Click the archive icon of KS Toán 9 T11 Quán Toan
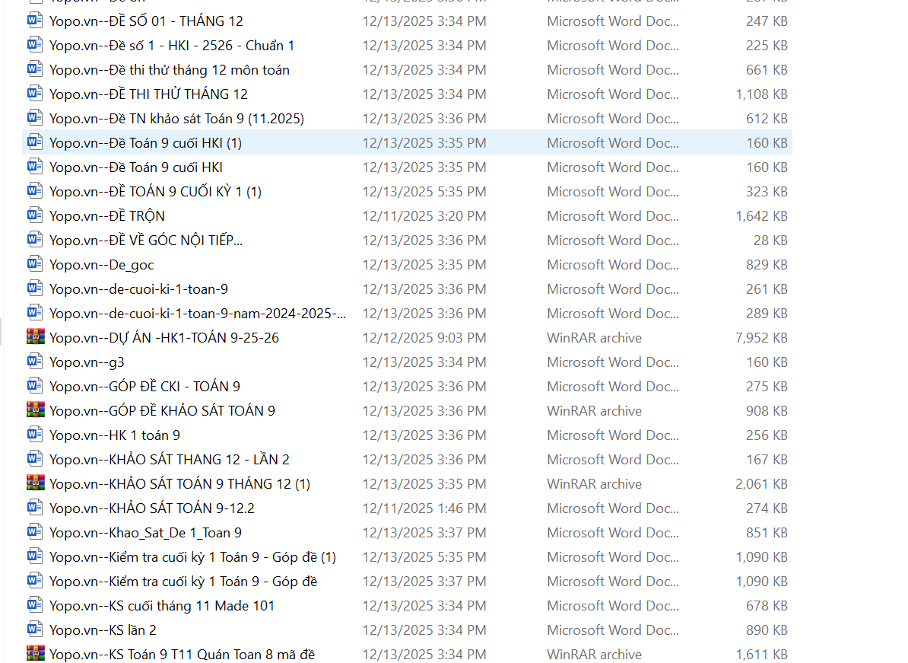 (35, 654)
